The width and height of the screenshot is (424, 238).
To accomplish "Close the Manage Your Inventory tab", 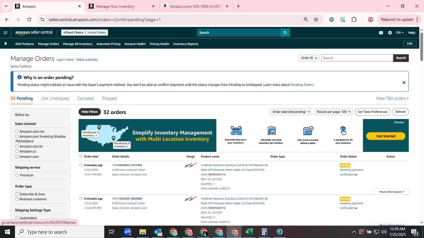I will coord(153,6).
